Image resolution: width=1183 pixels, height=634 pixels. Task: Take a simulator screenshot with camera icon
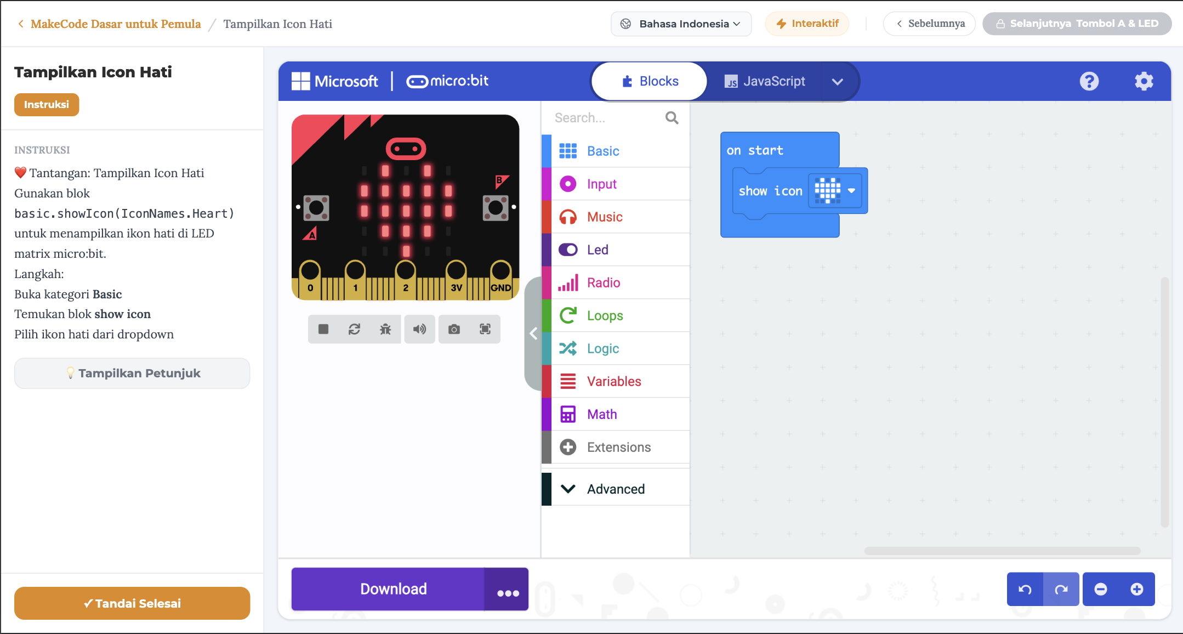(x=454, y=329)
